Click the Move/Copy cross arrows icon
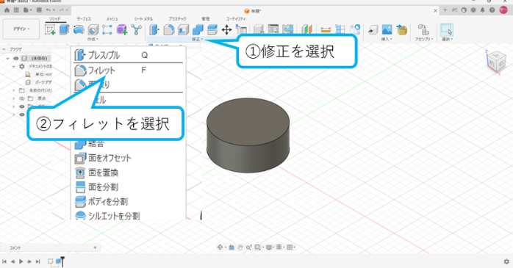513x268 pixels. pos(226,30)
